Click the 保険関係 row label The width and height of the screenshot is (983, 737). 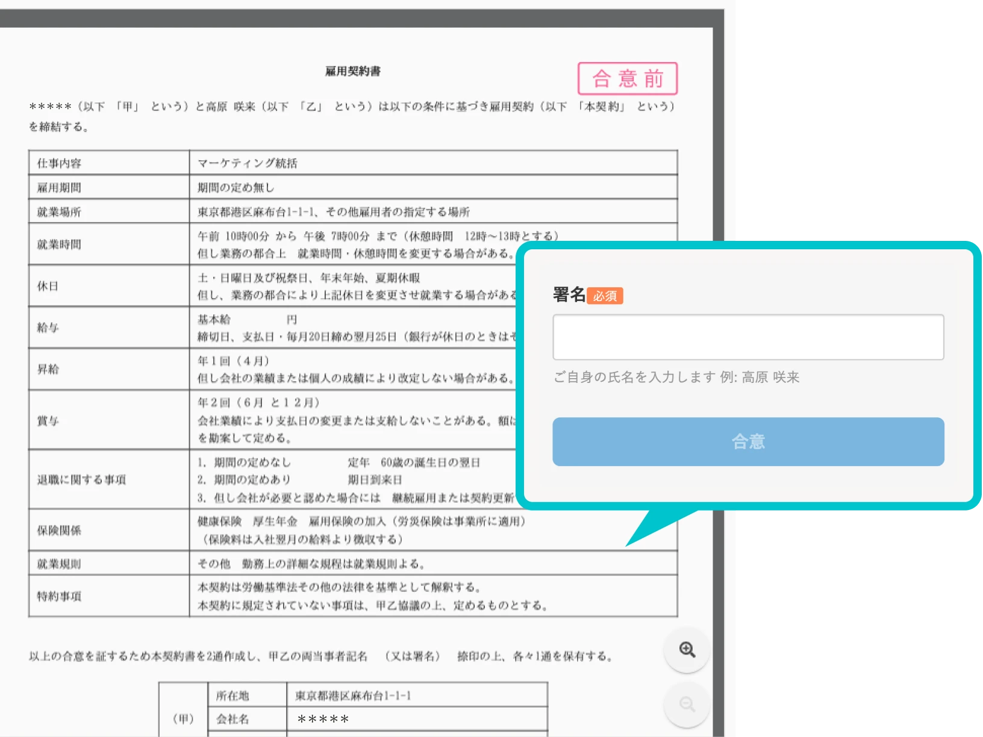click(59, 530)
